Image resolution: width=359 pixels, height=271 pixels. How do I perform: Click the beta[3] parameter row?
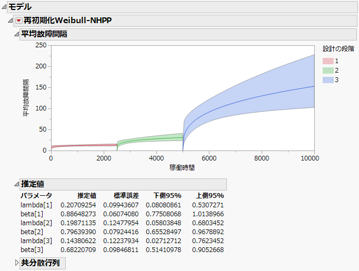coord(33,249)
